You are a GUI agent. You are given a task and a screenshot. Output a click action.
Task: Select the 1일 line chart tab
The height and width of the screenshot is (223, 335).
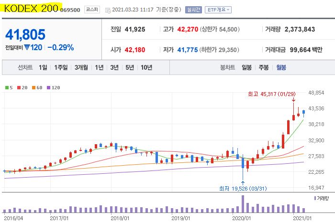[43, 68]
